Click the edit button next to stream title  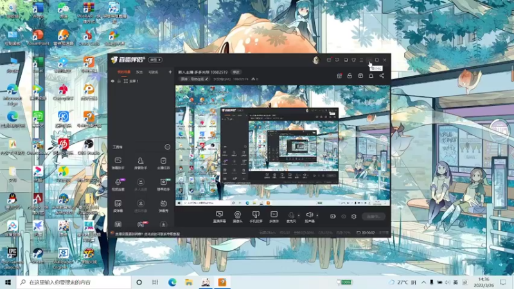(x=236, y=72)
